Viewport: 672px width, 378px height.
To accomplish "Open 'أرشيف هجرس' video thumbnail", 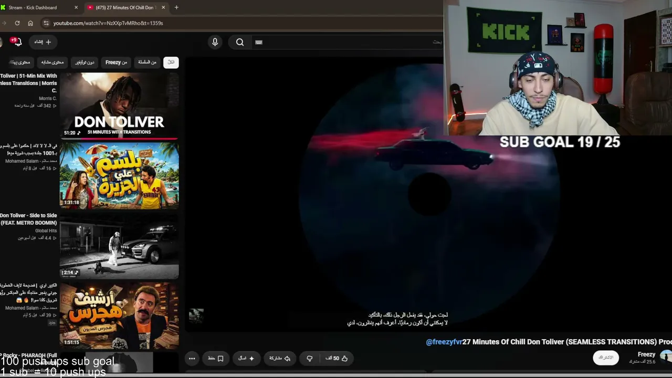I will tap(119, 316).
